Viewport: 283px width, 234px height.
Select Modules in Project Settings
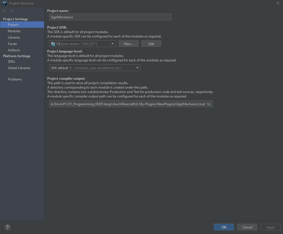click(14, 31)
